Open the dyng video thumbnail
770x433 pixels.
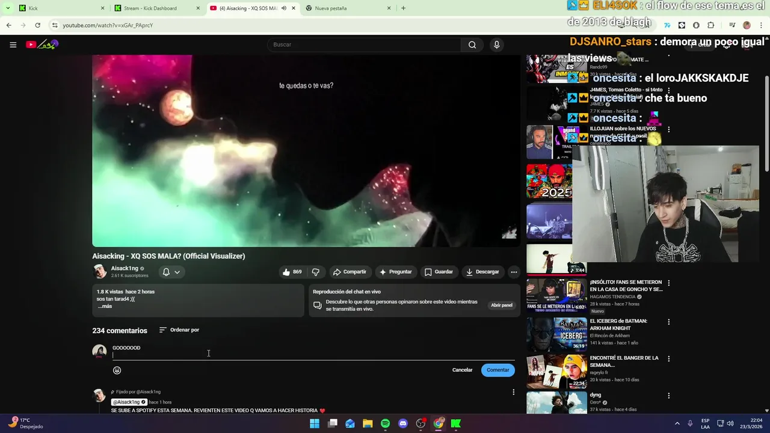click(x=556, y=403)
